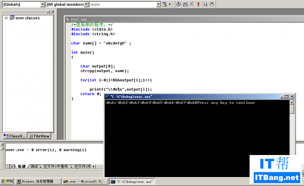Close the output panel with its X
Viewport: 304px width, 186px height.
pyautogui.click(x=2, y=144)
